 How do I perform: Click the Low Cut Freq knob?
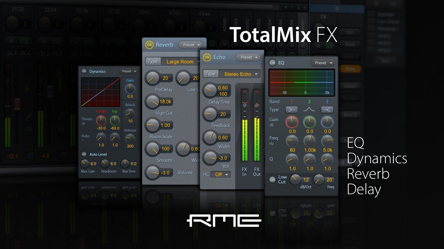click(x=319, y=179)
